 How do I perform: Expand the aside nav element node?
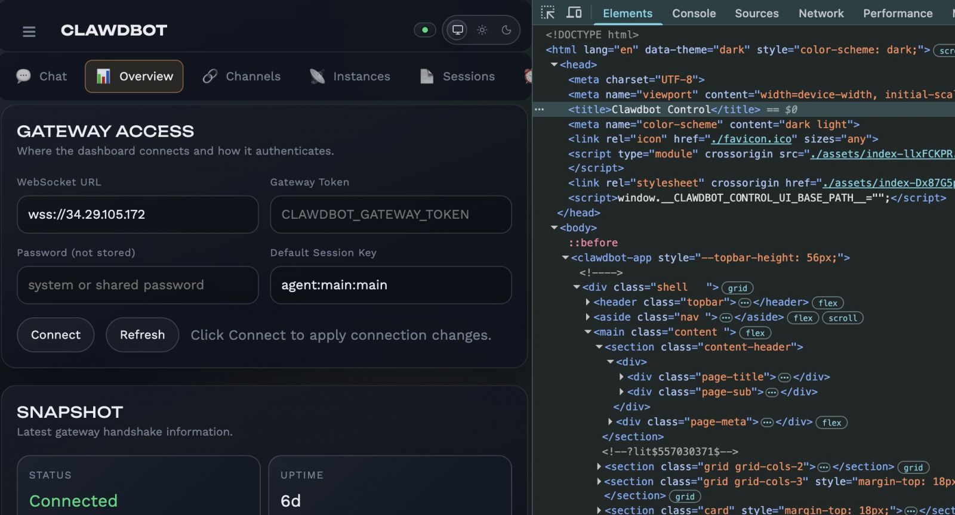click(588, 317)
